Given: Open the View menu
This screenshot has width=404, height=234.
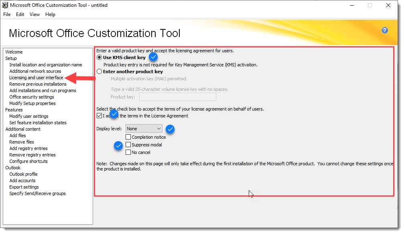Looking at the screenshot, I should click(35, 14).
